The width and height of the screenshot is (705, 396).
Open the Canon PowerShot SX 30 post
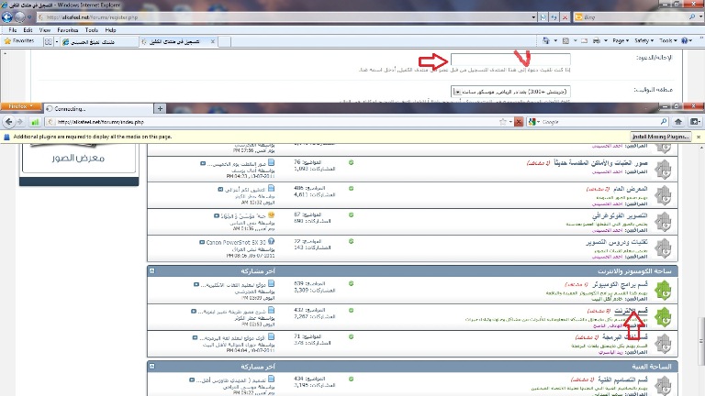pos(238,242)
